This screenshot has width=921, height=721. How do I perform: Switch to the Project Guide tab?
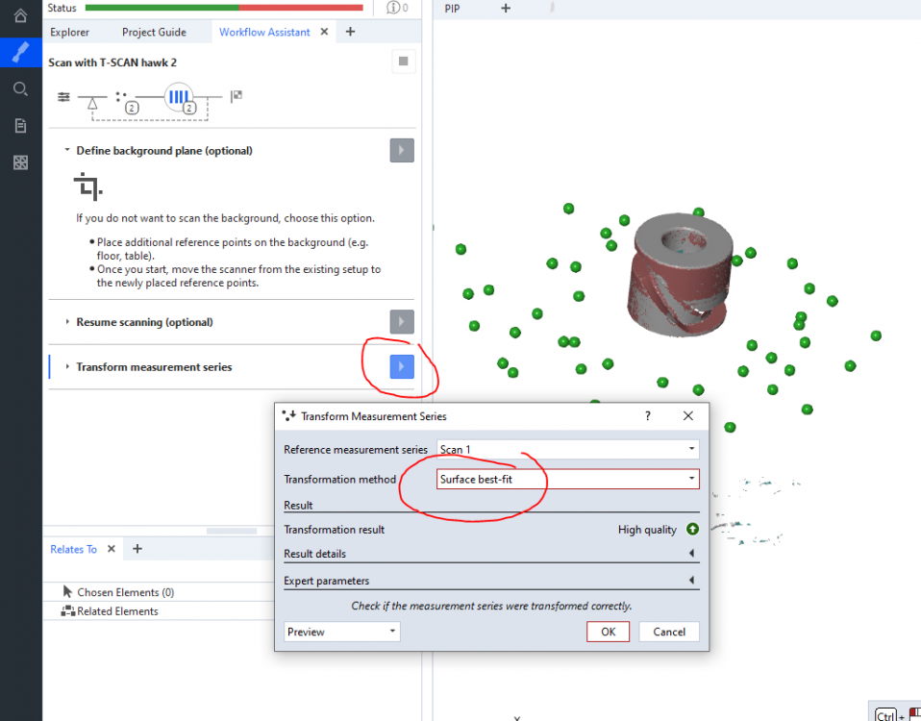[x=154, y=32]
